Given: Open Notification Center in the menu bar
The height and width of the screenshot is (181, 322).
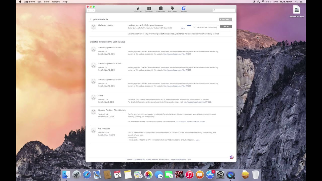Looking at the screenshot, I should 301,2.
